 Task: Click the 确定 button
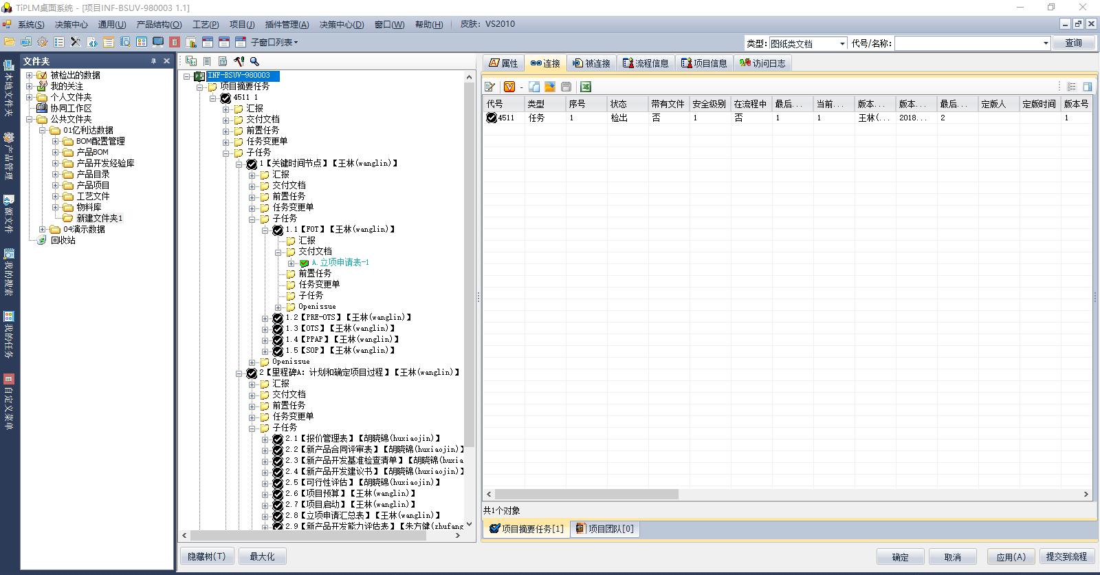coord(900,557)
